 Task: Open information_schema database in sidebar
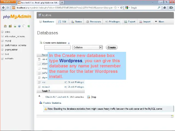pos(15,36)
